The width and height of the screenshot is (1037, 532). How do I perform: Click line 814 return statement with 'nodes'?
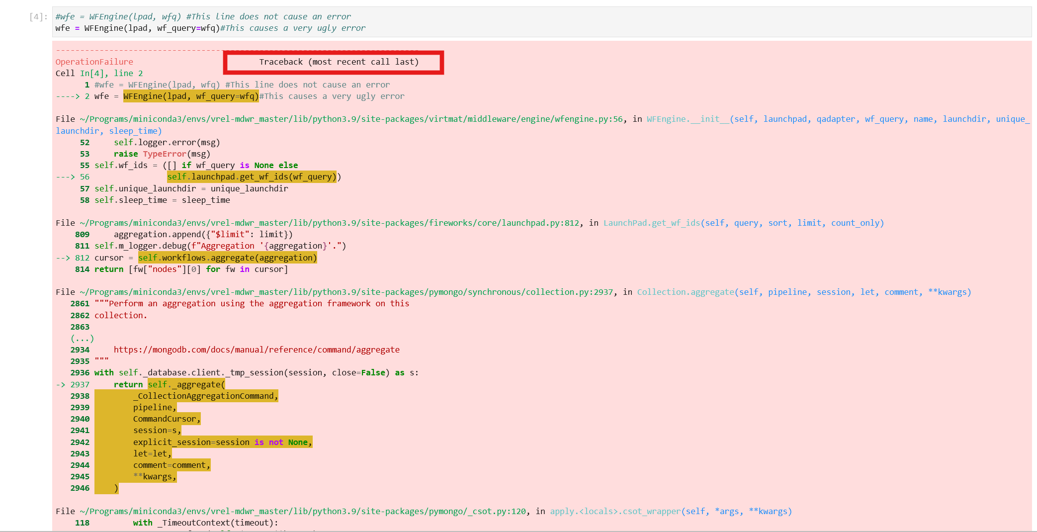pos(191,269)
